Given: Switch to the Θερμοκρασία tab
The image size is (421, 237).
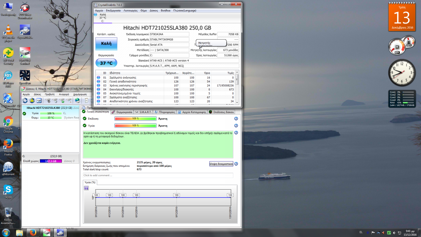Looking at the screenshot, I should tap(122, 112).
